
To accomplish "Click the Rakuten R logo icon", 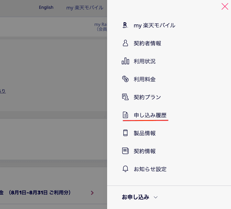I will tap(125, 25).
